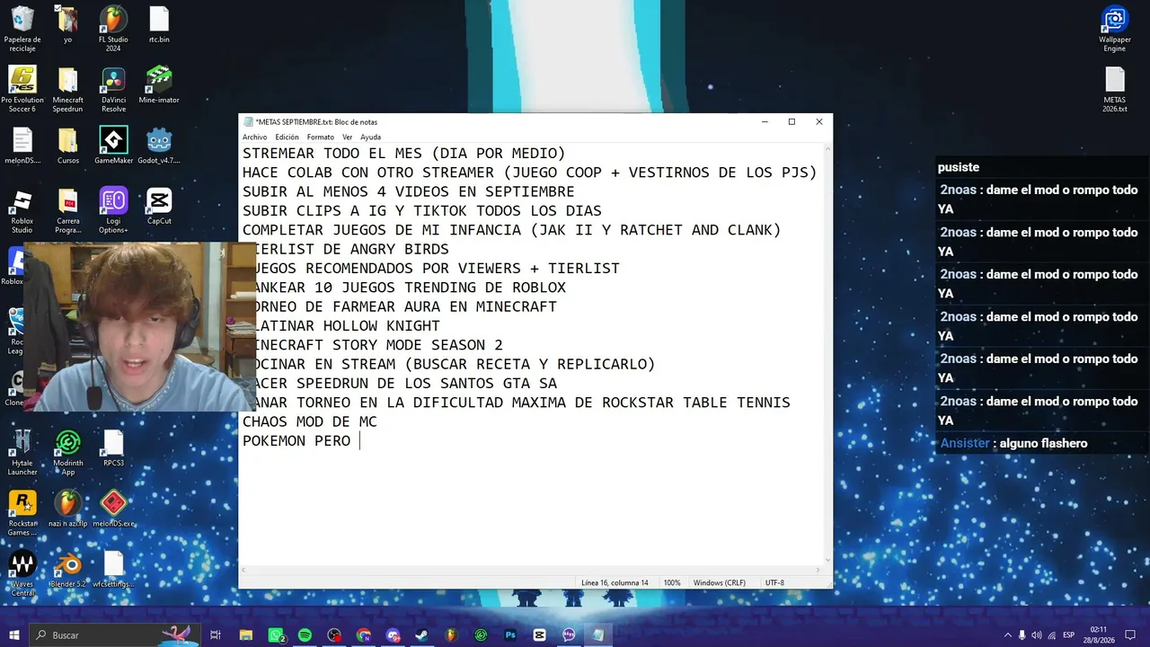
Task: Click the line "SUBIR AL MENOS 4 VIDEOS EN SEPTIEMBRE"
Action: coord(409,192)
